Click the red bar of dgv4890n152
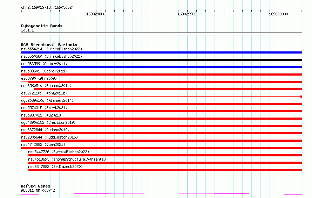Viewport: 312px width, 198px height. [161, 126]
